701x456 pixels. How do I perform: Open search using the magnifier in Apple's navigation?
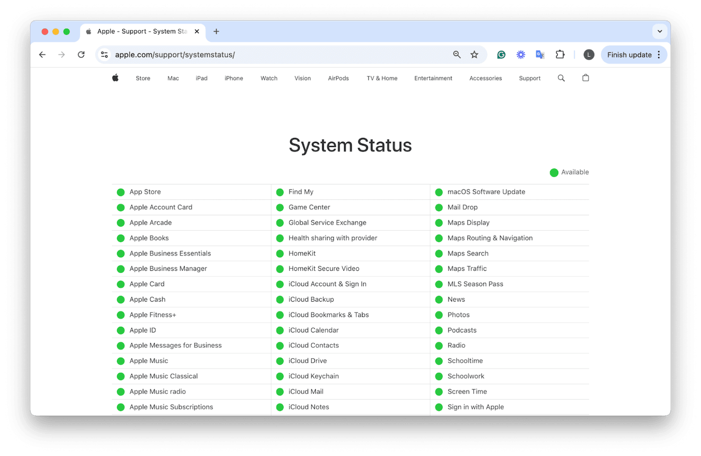click(561, 78)
